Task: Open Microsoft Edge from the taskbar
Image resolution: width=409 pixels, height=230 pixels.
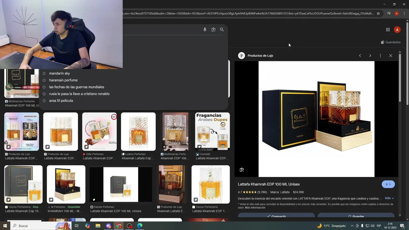Action: point(140,226)
